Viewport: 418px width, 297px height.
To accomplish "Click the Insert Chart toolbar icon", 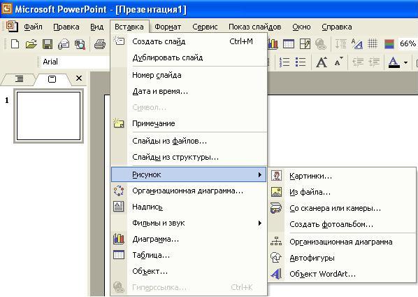I will pos(273,44).
